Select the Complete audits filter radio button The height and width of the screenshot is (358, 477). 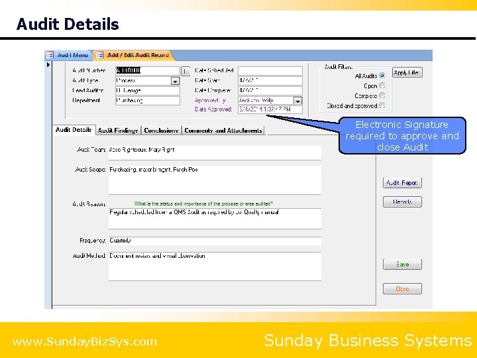[382, 95]
